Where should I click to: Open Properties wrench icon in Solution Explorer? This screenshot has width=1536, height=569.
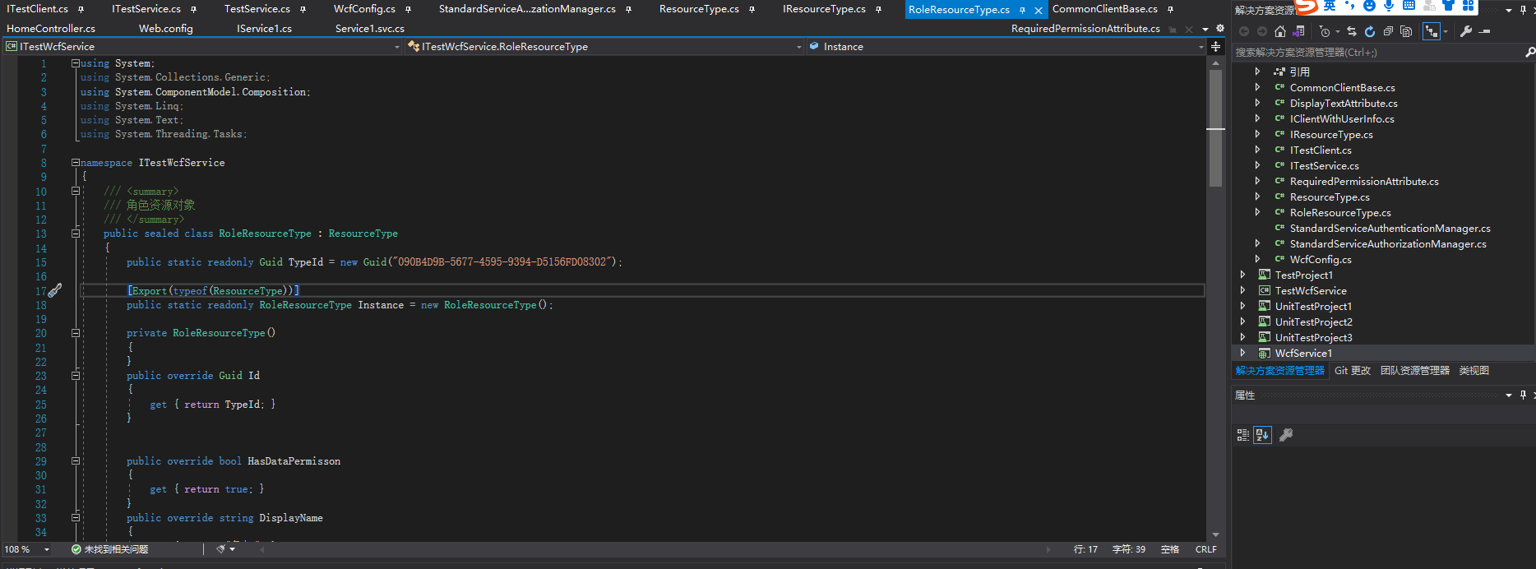coord(1466,31)
